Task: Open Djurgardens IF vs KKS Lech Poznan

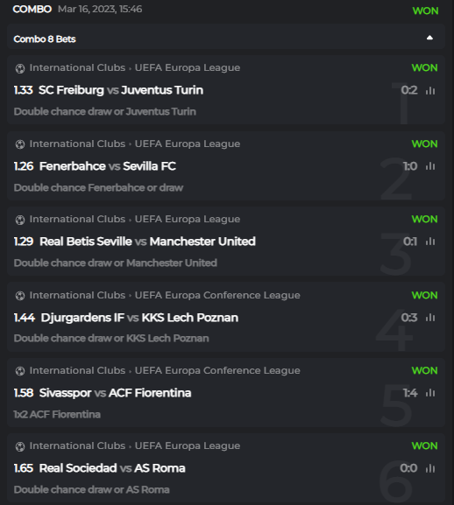Action: click(139, 318)
